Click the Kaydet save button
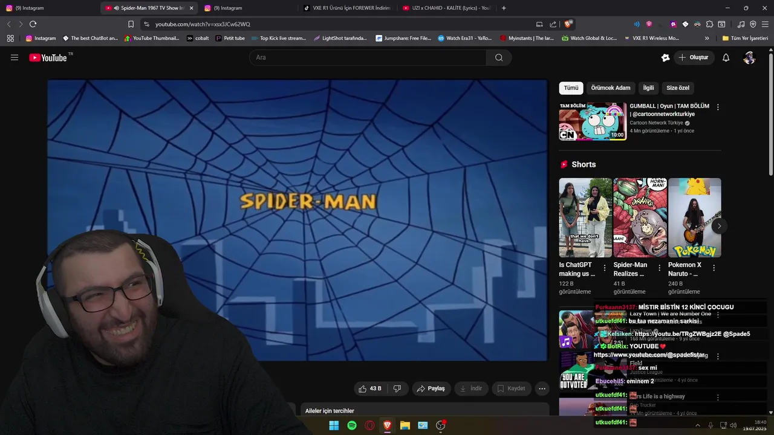 [x=511, y=388]
